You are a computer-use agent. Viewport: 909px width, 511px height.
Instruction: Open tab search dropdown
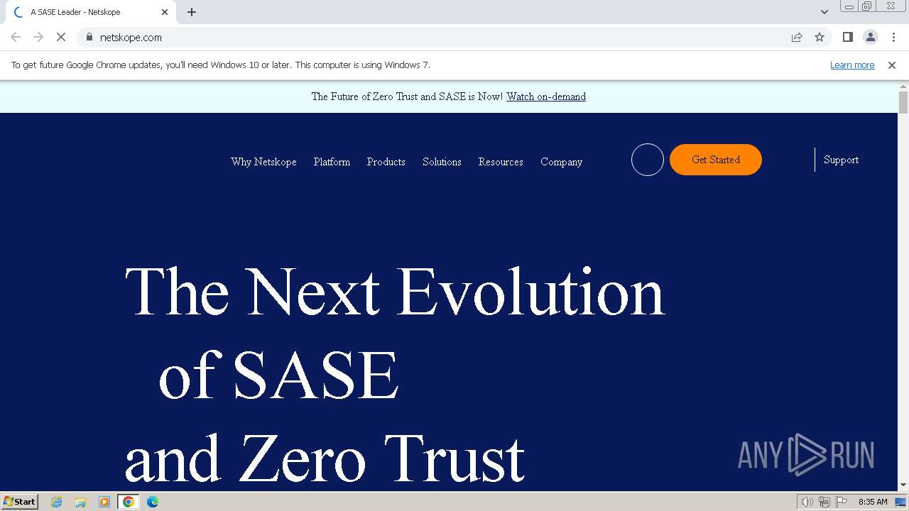coord(824,12)
